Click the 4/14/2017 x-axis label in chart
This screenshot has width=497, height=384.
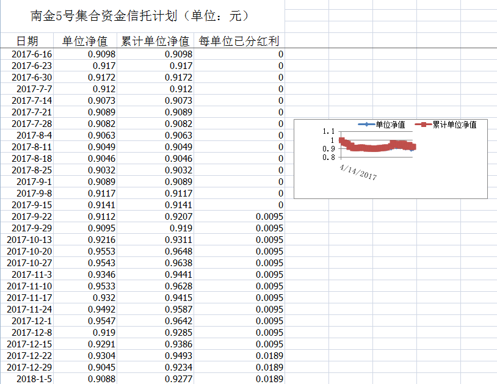click(358, 172)
